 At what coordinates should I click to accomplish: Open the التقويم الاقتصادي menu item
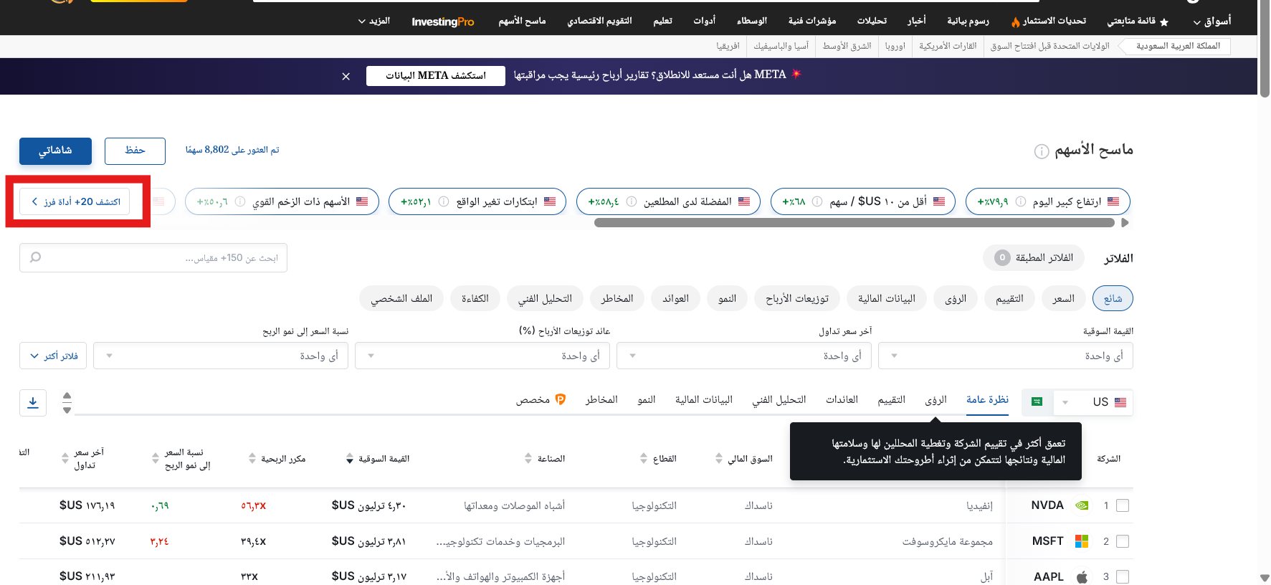pos(599,22)
